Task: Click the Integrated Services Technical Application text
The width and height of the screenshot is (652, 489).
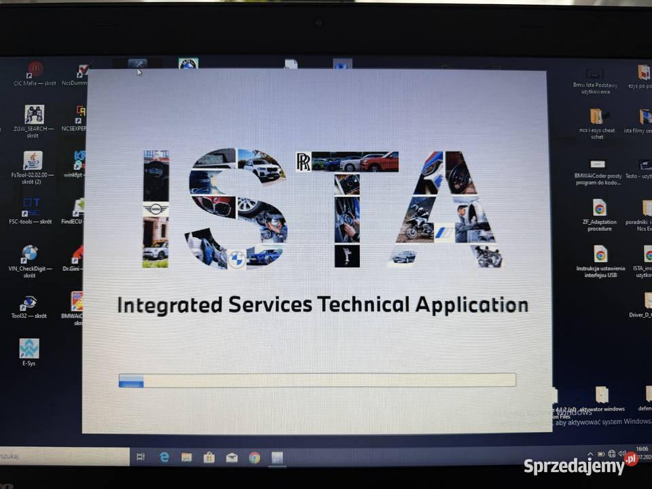Action: tap(323, 306)
